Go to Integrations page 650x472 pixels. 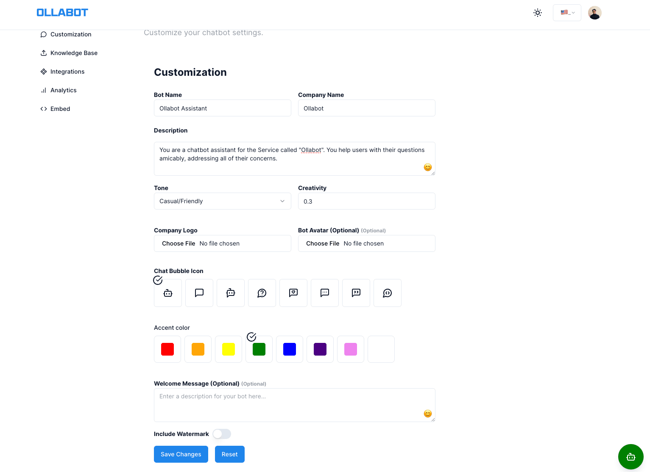pyautogui.click(x=67, y=72)
